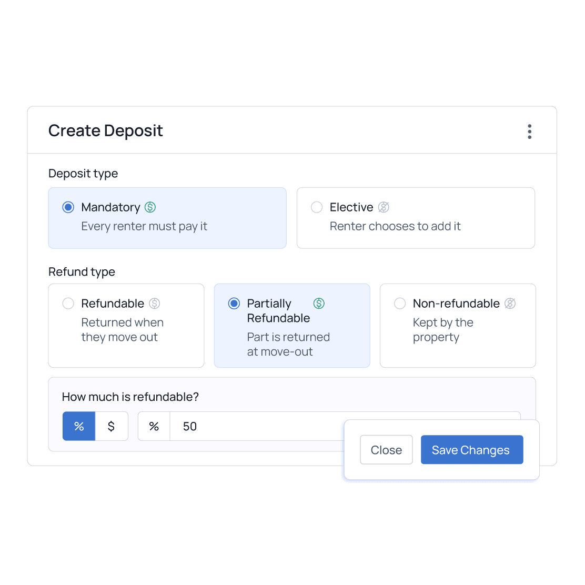Click the Close button
This screenshot has width=585, height=585.
(x=386, y=450)
